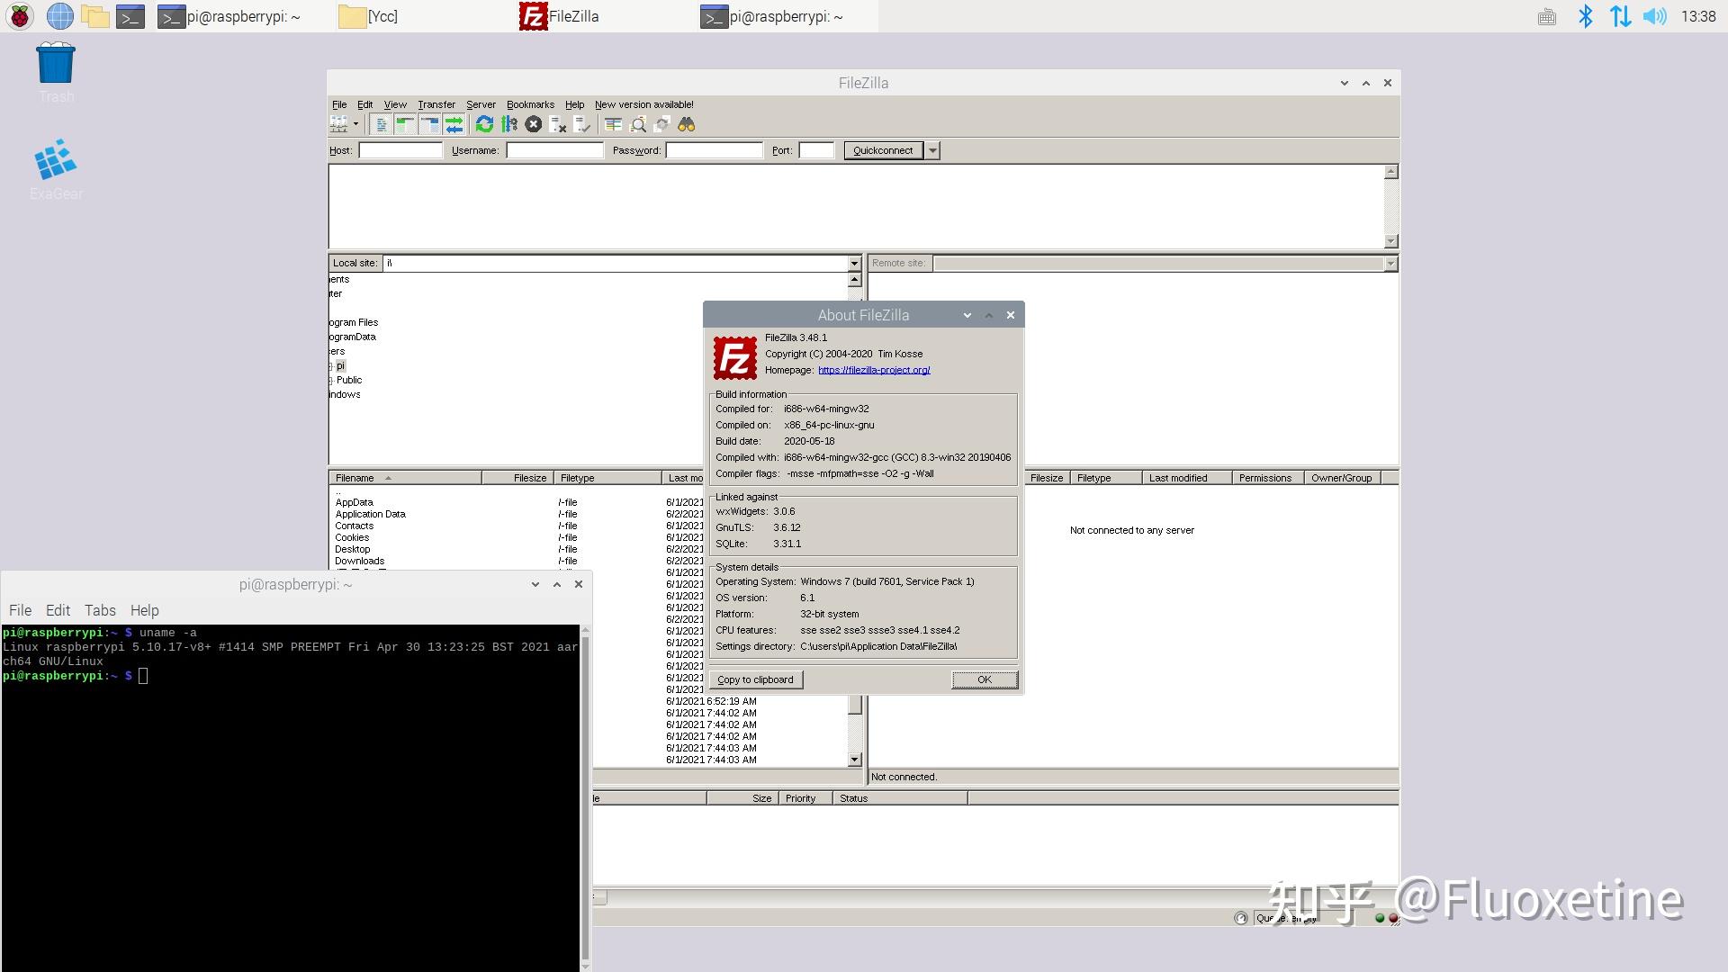Click OK in About FileZilla dialog
This screenshot has height=972, width=1728.
[985, 679]
